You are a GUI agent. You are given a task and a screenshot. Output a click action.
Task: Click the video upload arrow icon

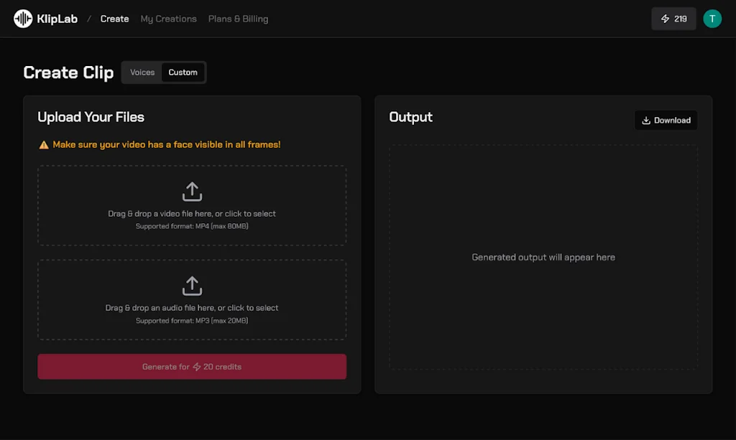(x=192, y=191)
